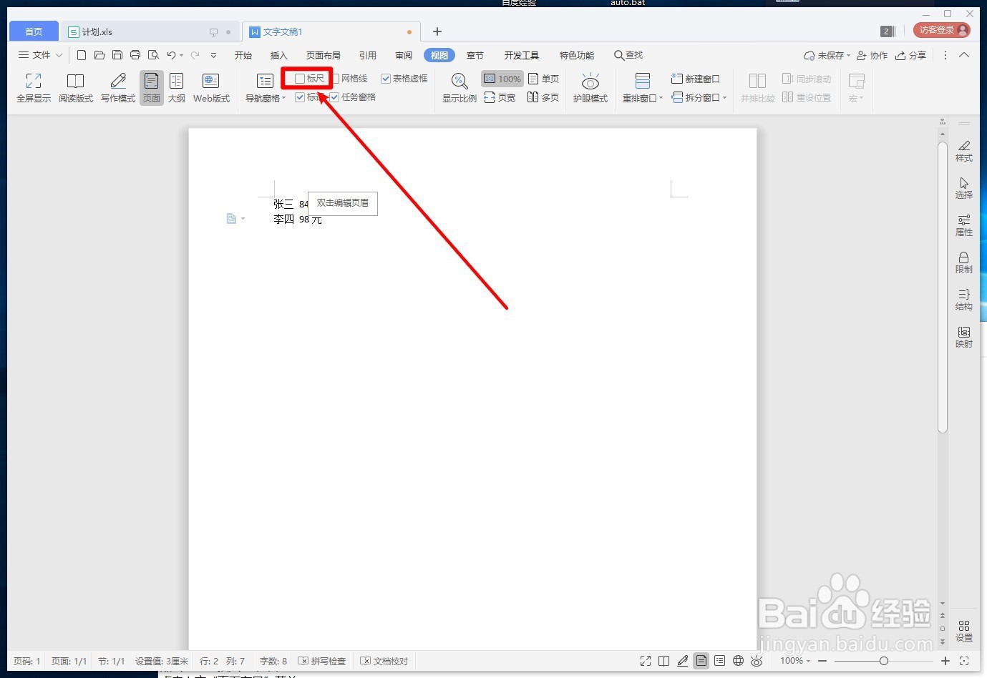The image size is (987, 678).
Task: Expand the Navigation Pane (导航窗格) dropdown
Action: coord(284,99)
